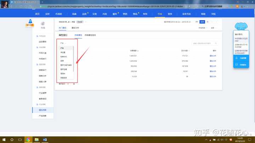Click the Sogou input method tray icon
The width and height of the screenshot is (255, 143).
[x=231, y=139]
